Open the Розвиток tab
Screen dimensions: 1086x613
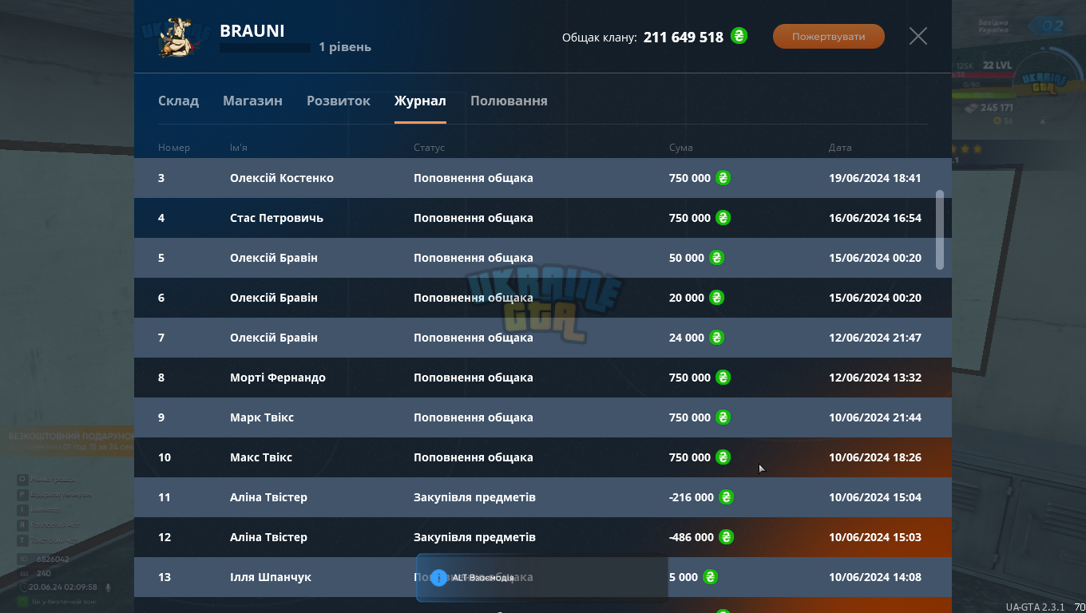coord(339,101)
